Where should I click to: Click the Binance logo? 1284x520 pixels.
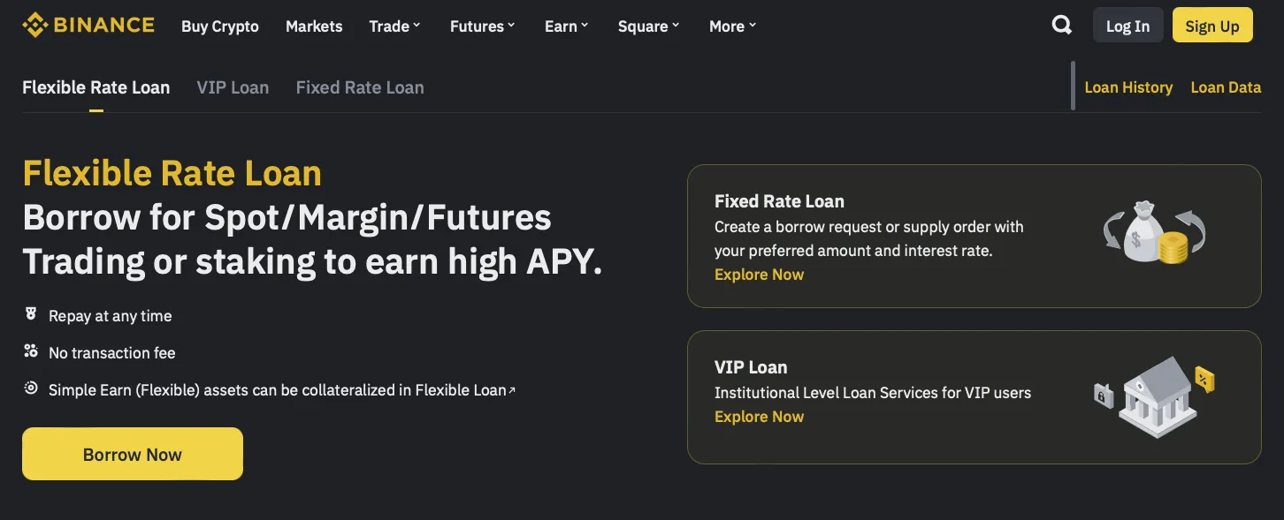[88, 25]
